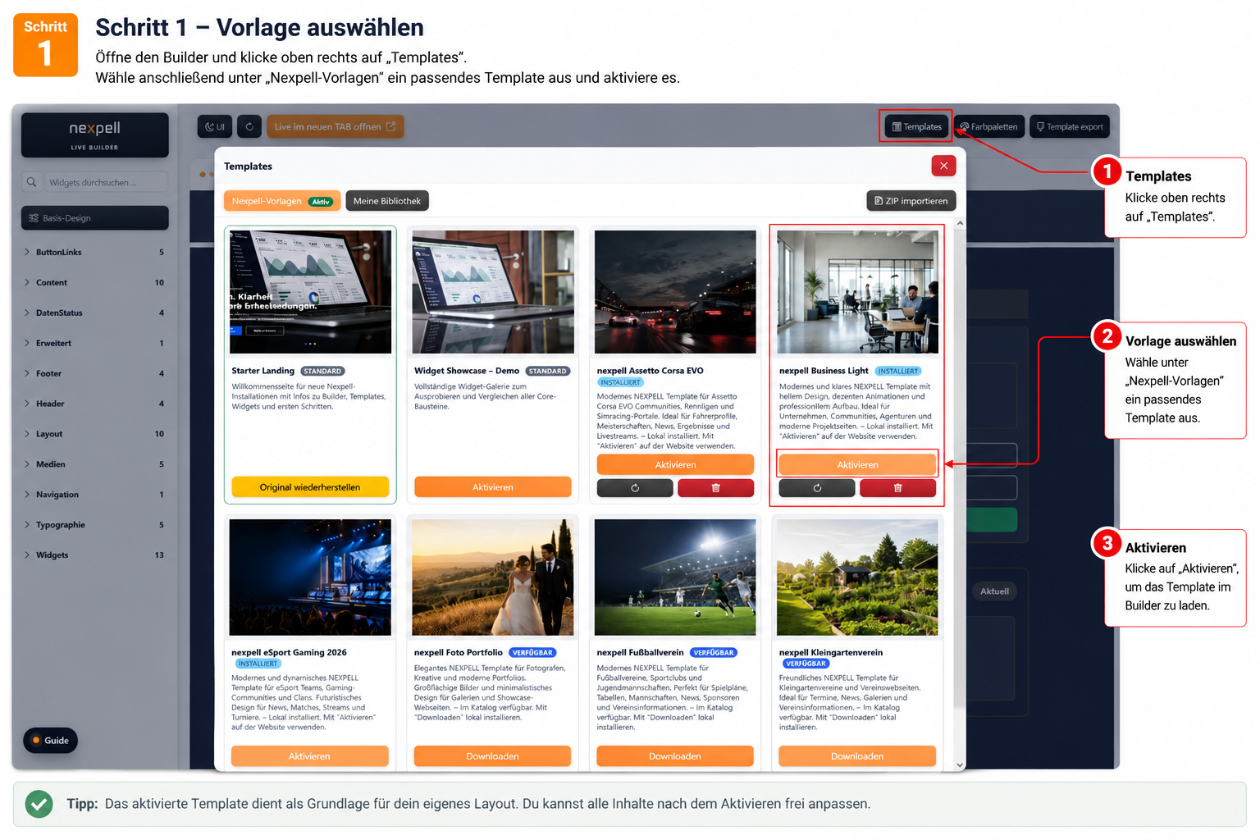Select the Nexpell-Vorlagen tab
The width and height of the screenshot is (1260, 840).
pos(282,201)
